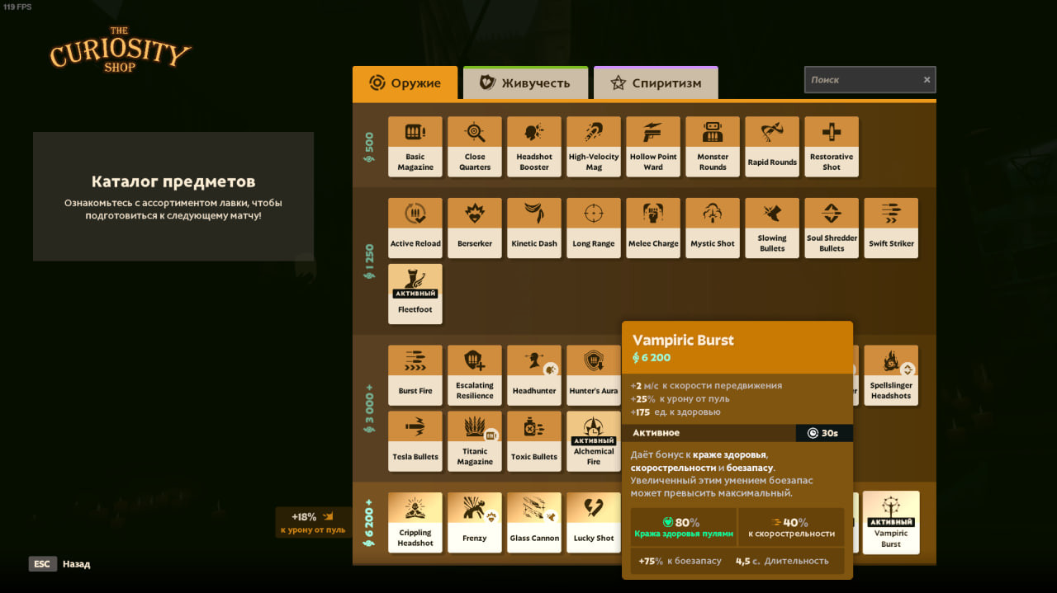Switch to the Оружие tab

(405, 83)
